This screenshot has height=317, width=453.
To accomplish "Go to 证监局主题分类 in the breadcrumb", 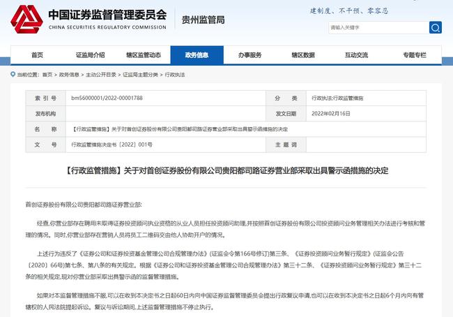I will pos(140,75).
